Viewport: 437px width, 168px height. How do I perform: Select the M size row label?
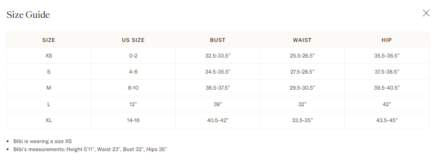49,88
